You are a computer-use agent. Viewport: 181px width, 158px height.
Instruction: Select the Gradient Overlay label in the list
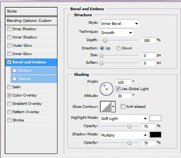[27, 103]
